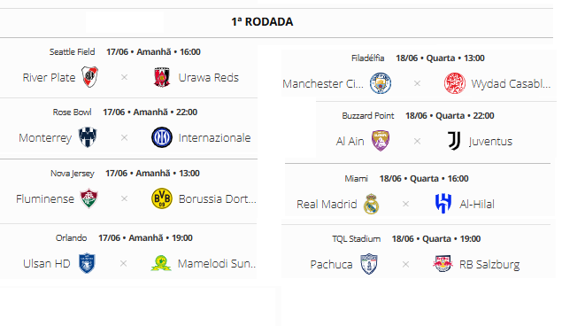This screenshot has width=585, height=326.
Task: Select the Monterrey team crest
Action: pyautogui.click(x=88, y=137)
